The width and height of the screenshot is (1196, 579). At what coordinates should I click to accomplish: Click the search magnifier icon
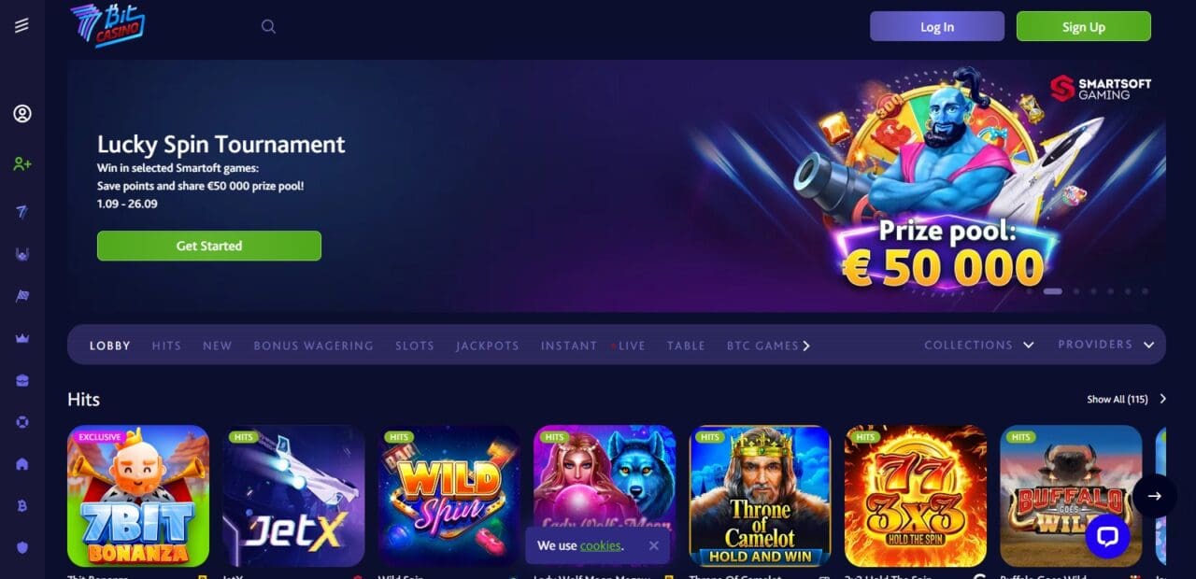pyautogui.click(x=268, y=26)
